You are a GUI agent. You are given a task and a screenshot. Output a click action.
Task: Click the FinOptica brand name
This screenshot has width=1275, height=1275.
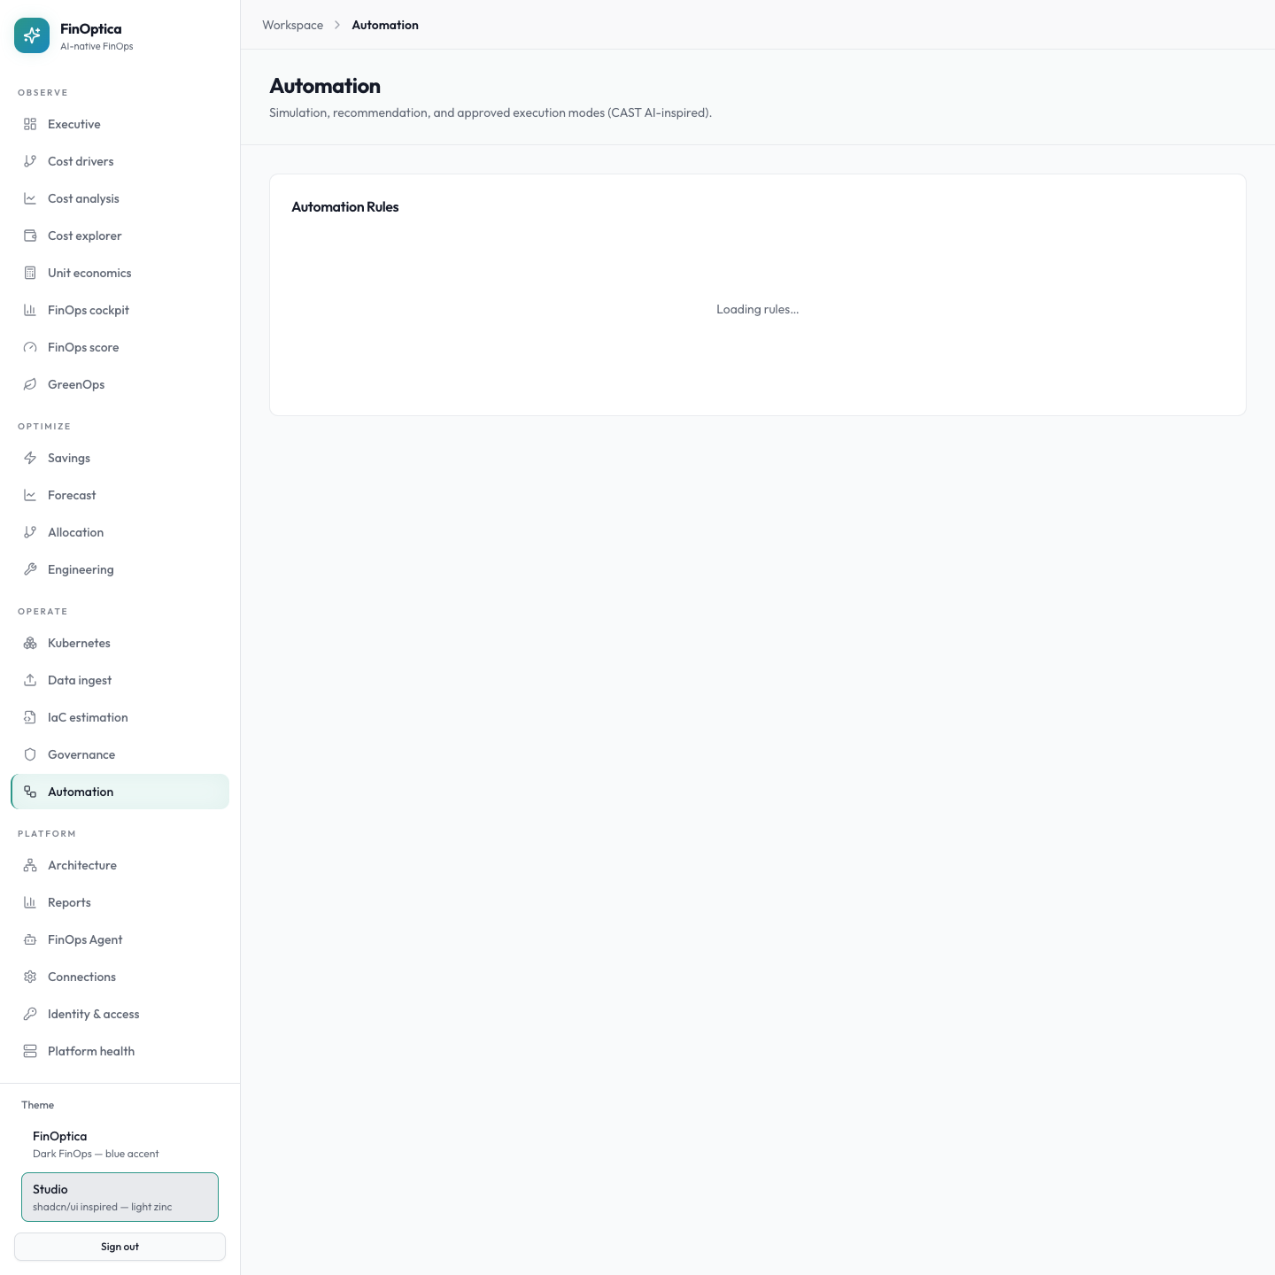(x=91, y=29)
